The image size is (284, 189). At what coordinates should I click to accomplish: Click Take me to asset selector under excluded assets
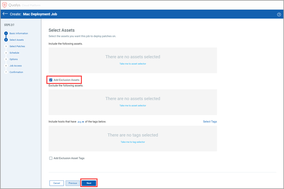pos(133,105)
